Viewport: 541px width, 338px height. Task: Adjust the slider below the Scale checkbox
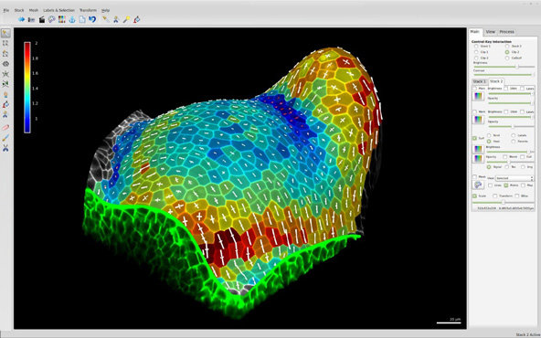503,202
